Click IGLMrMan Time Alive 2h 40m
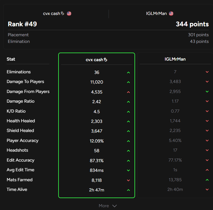Viewport: 213px width, 210px height. 175,190
